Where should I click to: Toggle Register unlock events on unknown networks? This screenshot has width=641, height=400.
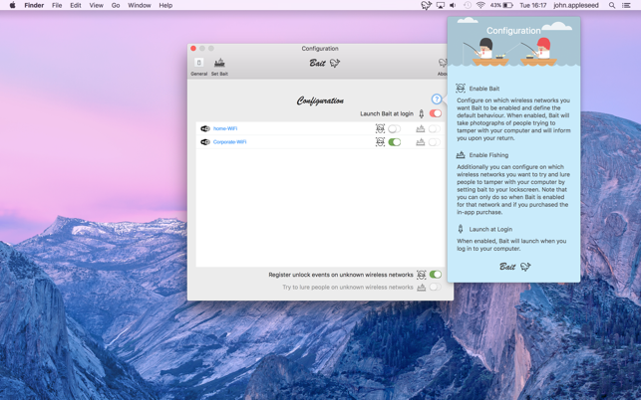point(435,275)
